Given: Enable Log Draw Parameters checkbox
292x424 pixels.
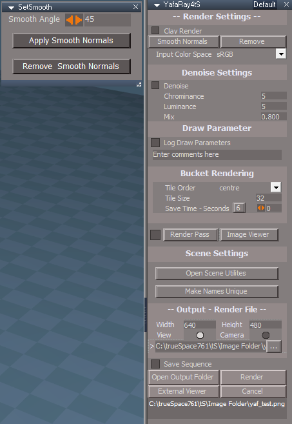Looking at the screenshot, I should tap(155, 142).
